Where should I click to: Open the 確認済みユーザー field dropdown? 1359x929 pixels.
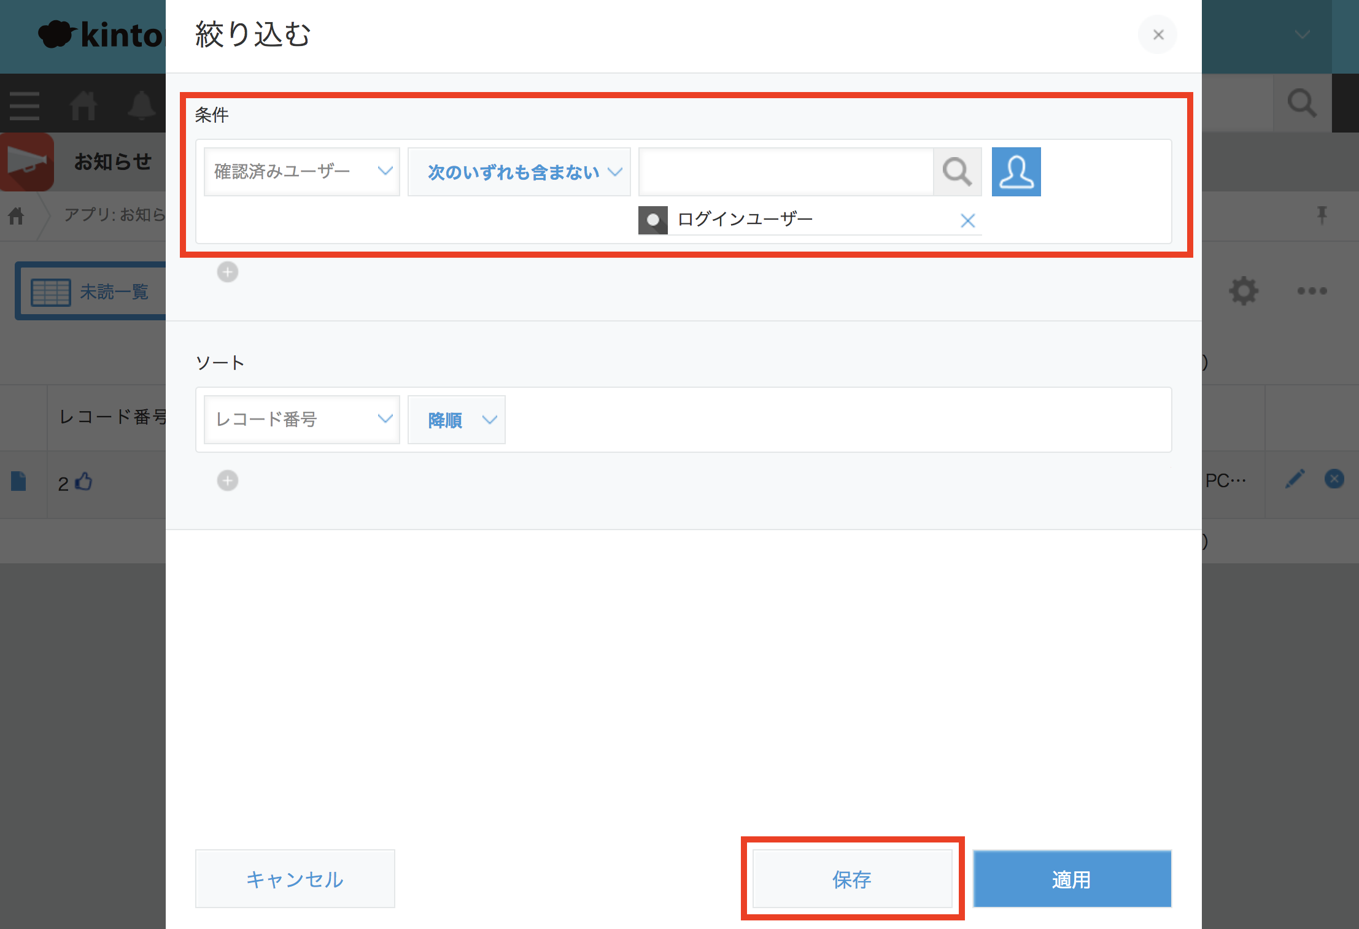[x=301, y=172]
